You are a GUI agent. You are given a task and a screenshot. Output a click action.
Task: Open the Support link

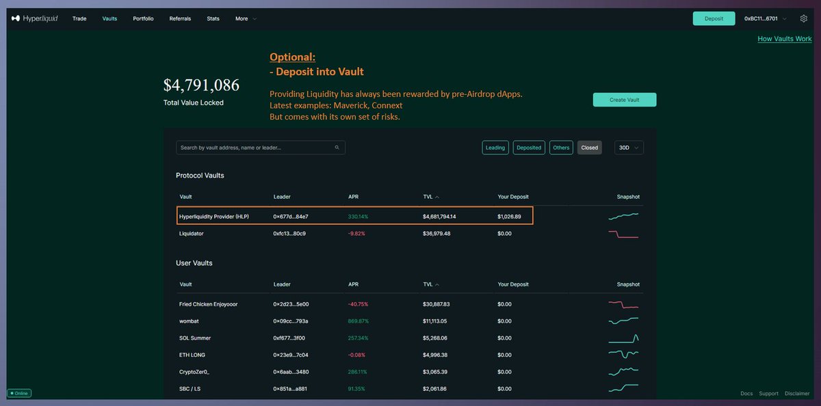point(768,394)
